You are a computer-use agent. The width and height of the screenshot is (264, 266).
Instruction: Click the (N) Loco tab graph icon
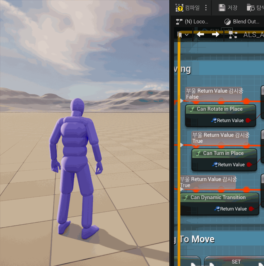point(179,22)
